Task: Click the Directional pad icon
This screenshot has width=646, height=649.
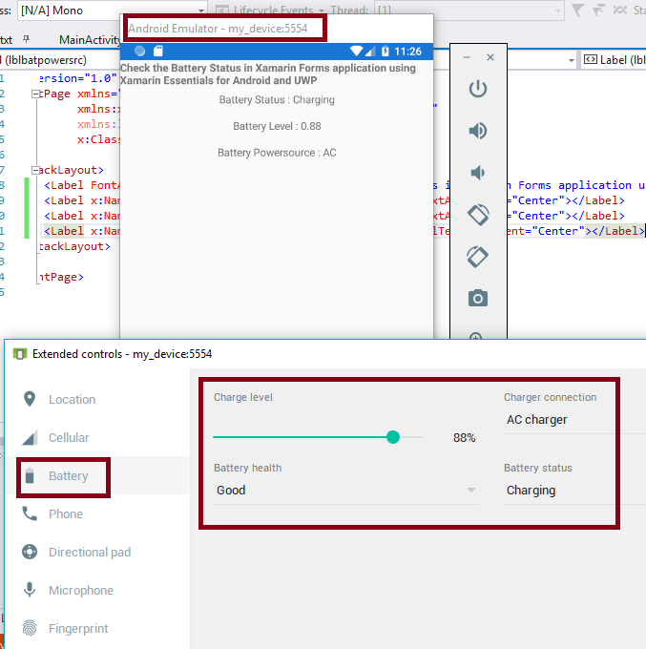Action: point(30,552)
